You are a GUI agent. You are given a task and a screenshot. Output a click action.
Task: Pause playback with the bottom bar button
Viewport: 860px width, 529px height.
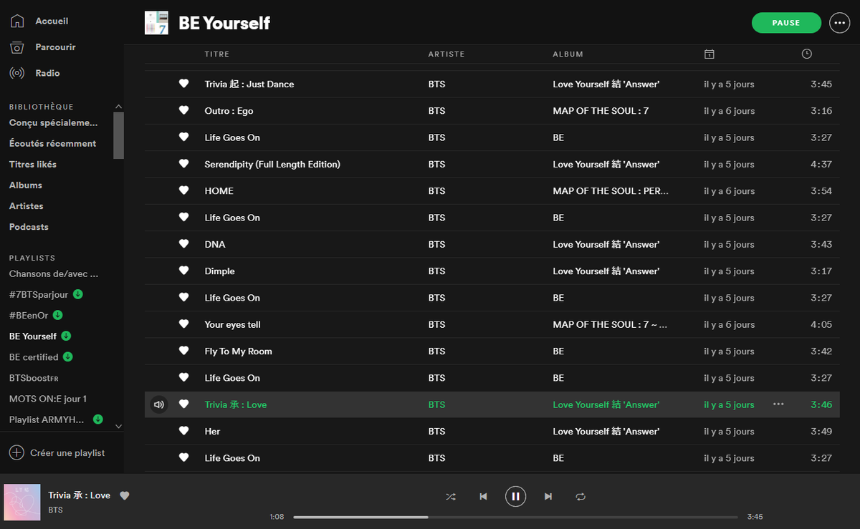(515, 496)
